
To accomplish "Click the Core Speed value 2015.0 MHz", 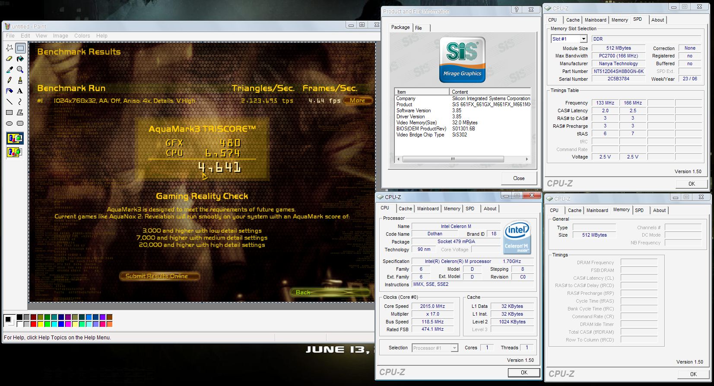I will click(x=433, y=307).
